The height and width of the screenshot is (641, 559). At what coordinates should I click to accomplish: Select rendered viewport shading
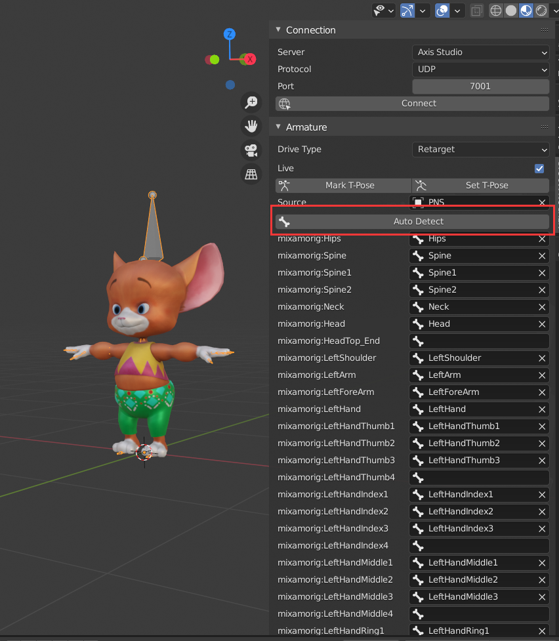coord(541,10)
